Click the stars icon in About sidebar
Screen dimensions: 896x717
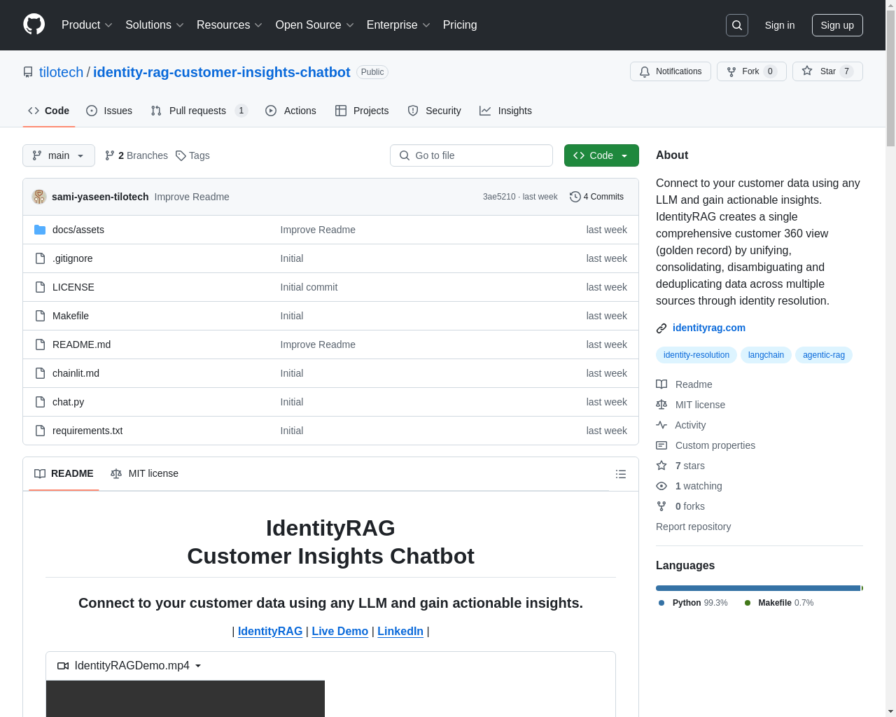click(x=661, y=466)
